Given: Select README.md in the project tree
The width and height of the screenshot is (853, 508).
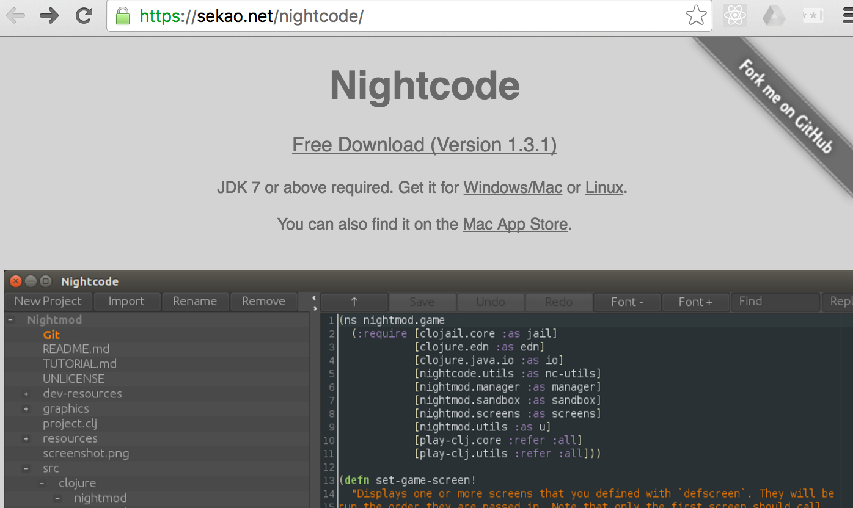Looking at the screenshot, I should coord(76,349).
